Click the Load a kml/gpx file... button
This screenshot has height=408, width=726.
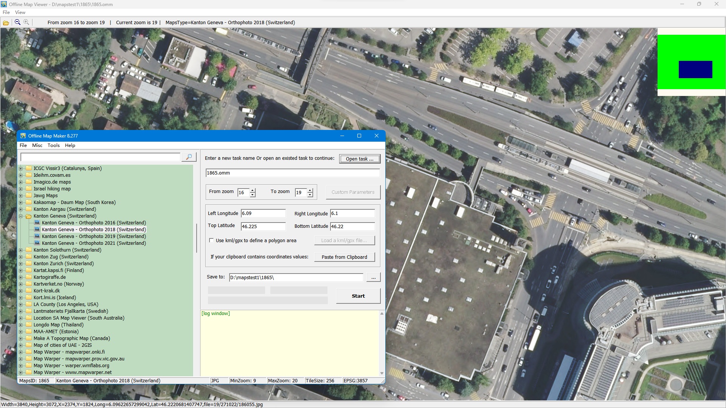(344, 241)
